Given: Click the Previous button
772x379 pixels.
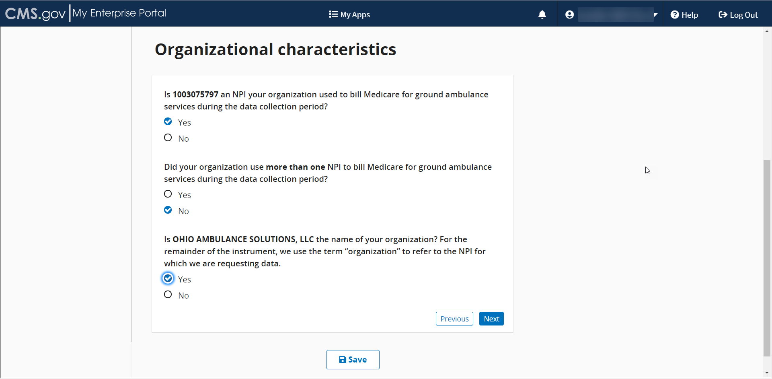Looking at the screenshot, I should pos(454,319).
